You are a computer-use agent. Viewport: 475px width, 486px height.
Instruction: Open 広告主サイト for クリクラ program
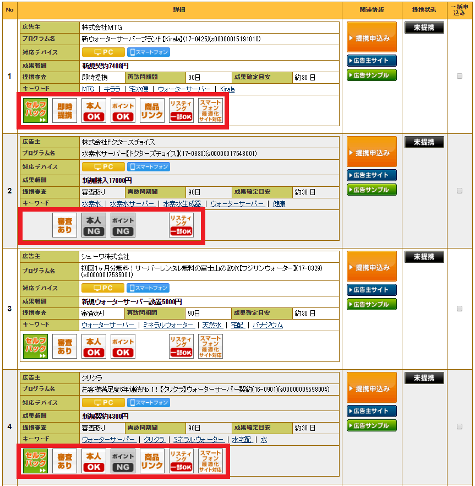[x=372, y=411]
